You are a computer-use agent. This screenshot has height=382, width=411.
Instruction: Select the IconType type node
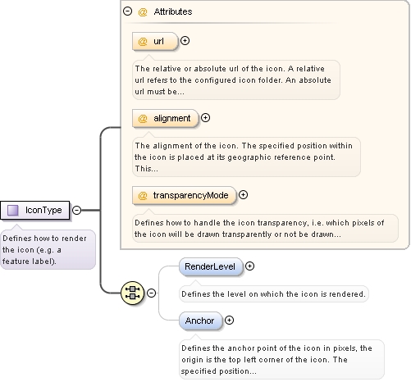[35, 210]
